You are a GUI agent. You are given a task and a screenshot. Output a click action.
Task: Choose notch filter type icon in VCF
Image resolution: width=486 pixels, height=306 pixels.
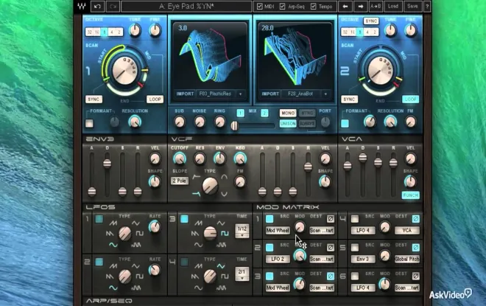[224, 194]
